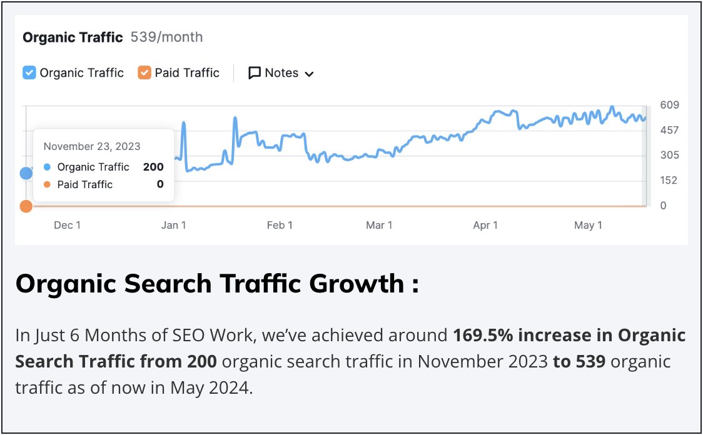Click the Organic Traffic chart title
703x435 pixels.
73,37
